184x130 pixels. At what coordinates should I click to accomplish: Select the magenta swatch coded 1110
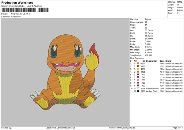point(138,77)
